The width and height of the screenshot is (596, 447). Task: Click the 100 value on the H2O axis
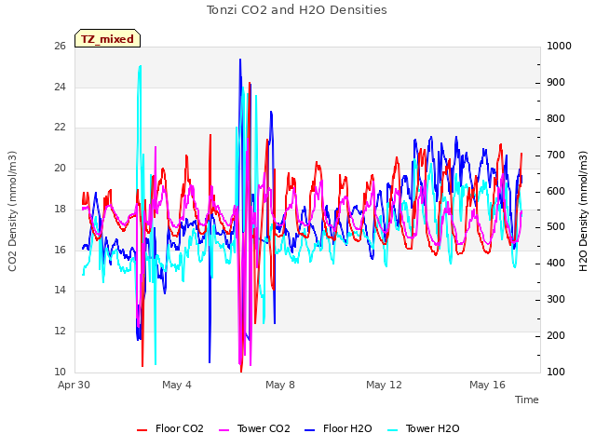[556, 372]
